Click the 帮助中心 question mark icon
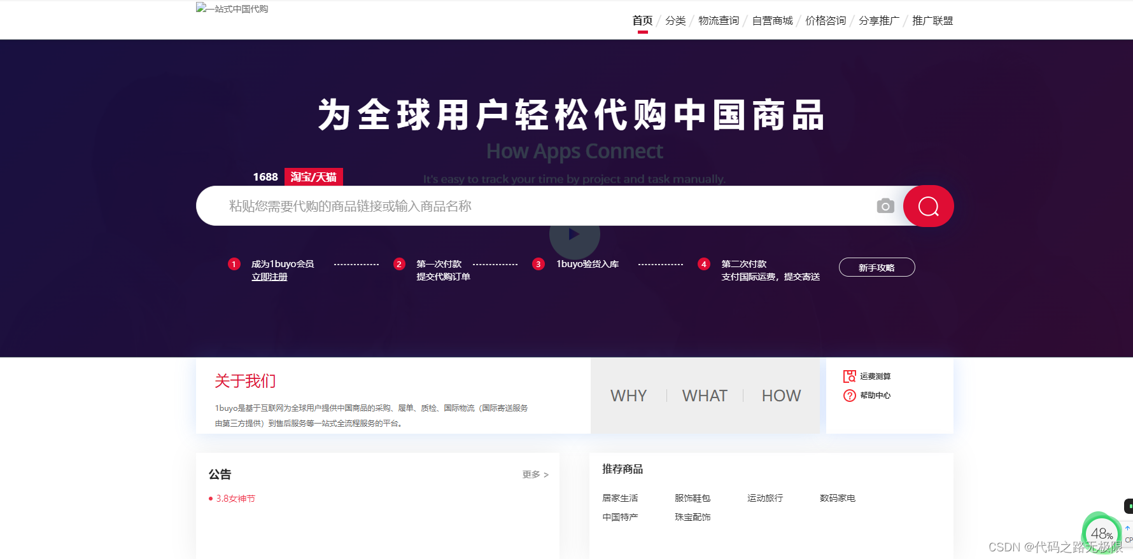 tap(849, 396)
